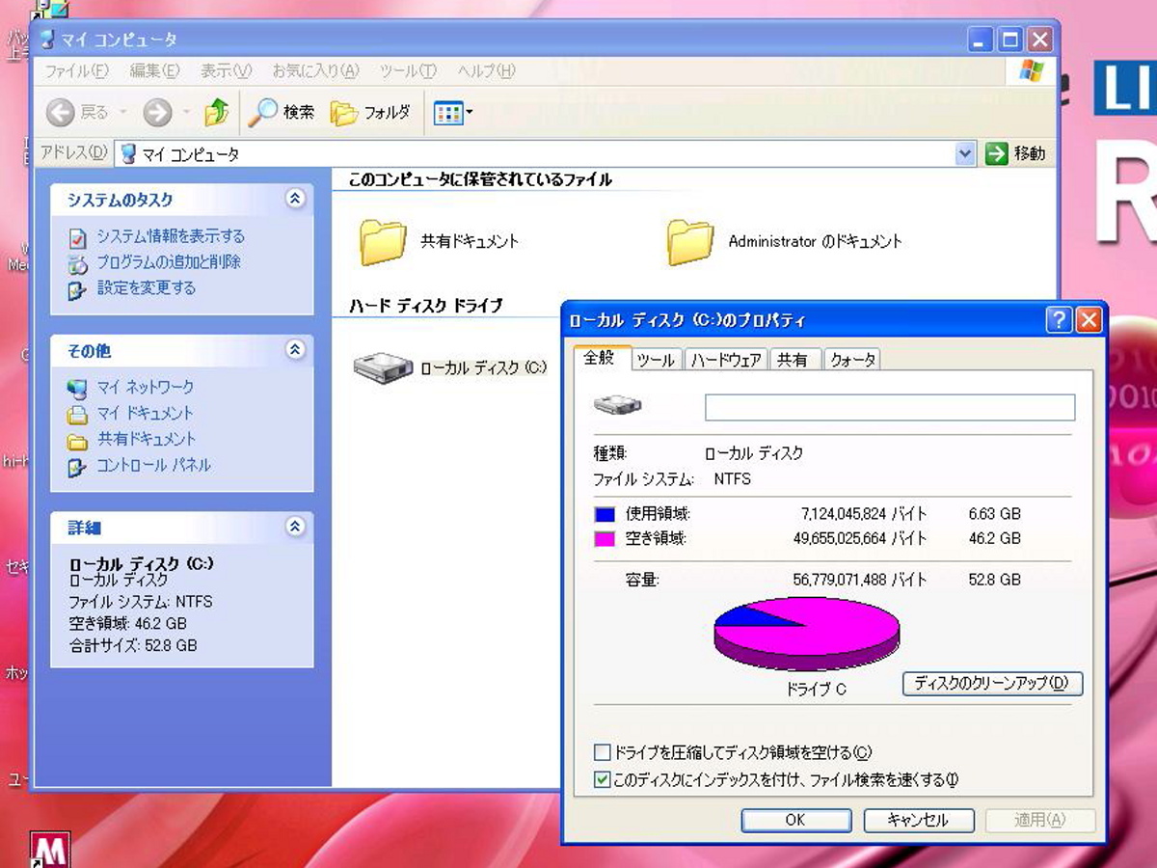
Task: Expand the address bar dropdown
Action: [966, 153]
